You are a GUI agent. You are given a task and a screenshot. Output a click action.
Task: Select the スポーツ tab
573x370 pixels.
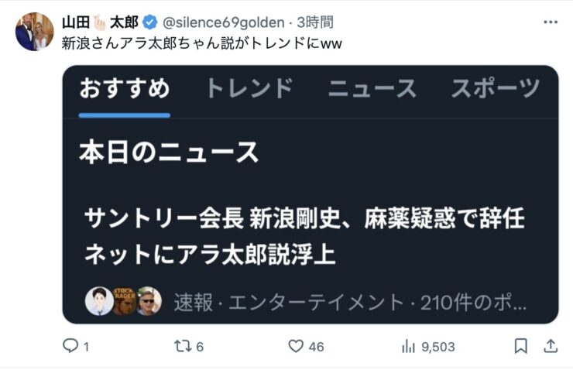496,88
